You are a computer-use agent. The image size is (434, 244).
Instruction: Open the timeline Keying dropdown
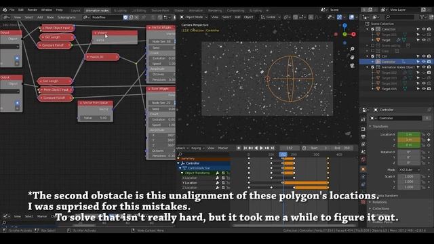197,148
